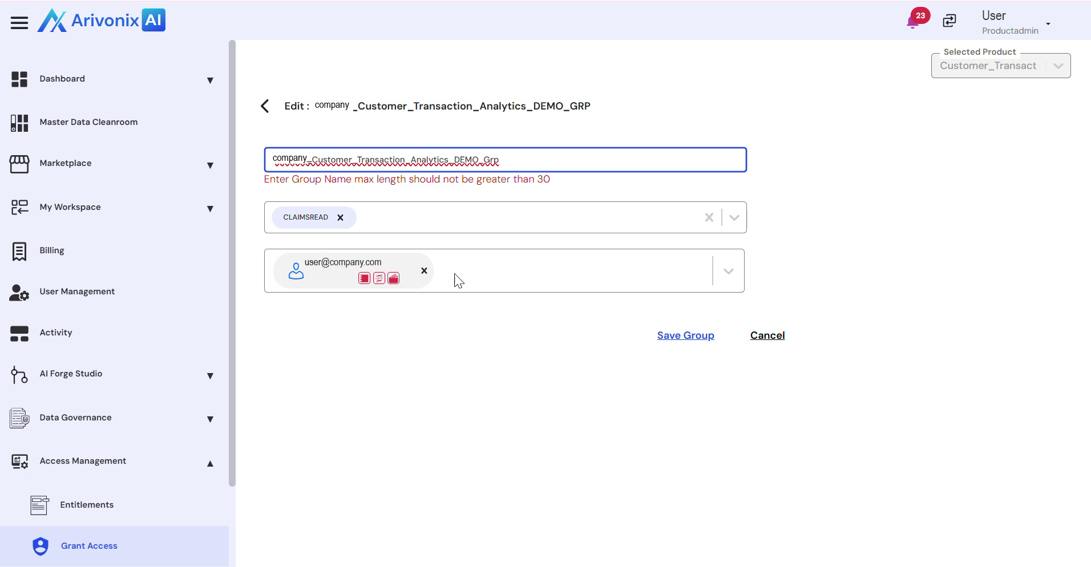Open notifications bell with 23 badge
Screen dimensions: 1091x567
tap(913, 22)
